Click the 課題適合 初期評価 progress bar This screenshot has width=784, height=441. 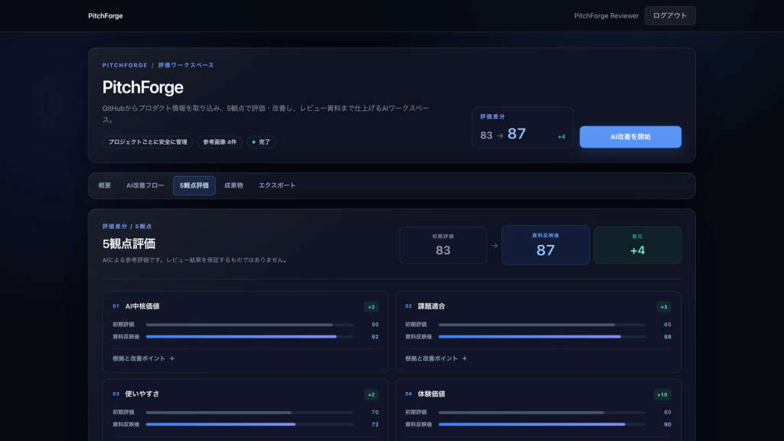click(x=542, y=325)
